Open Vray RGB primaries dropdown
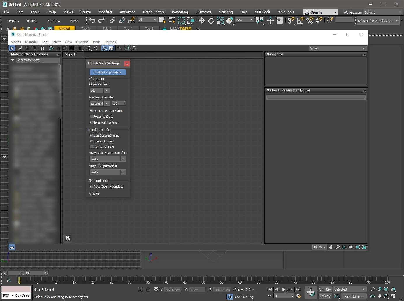This screenshot has width=404, height=301. point(108,172)
